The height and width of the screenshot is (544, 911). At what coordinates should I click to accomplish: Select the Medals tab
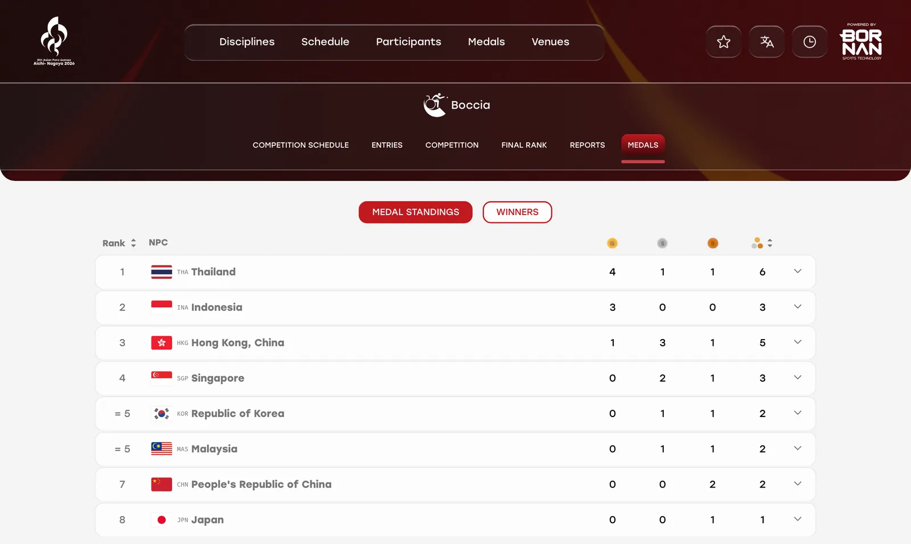[643, 145]
